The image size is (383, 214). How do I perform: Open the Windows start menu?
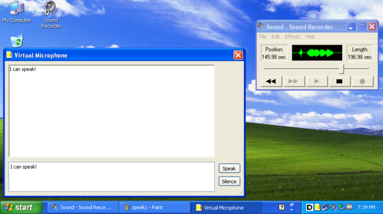pos(21,208)
